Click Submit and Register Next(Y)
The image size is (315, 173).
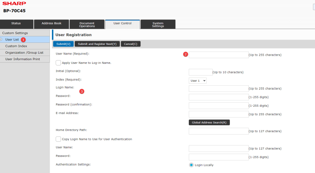[x=97, y=44]
